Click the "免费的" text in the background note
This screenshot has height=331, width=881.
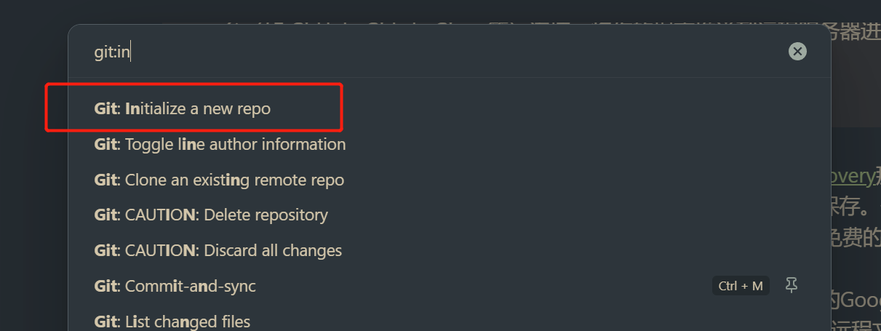point(856,237)
